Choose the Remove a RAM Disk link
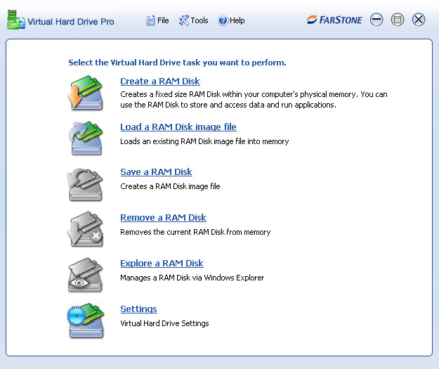Screen dimensions: 439x369 [163, 217]
